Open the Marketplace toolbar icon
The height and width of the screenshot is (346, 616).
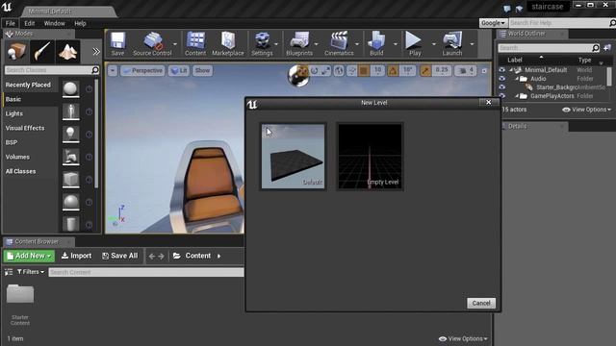tap(228, 43)
